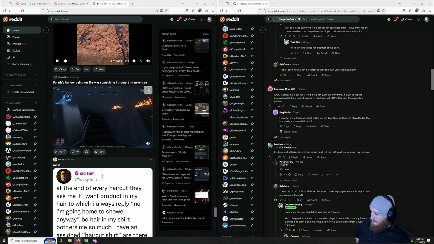The height and width of the screenshot is (244, 434).
Task: Reply to Impressive-Drop-2796 comment
Action: (x=293, y=106)
